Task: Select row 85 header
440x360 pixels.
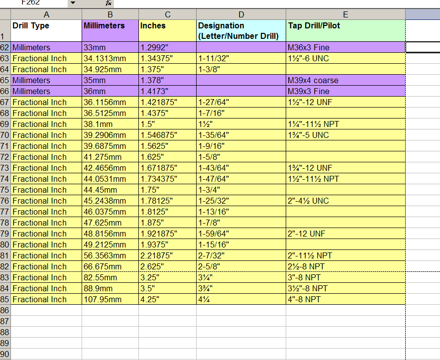Action: (x=5, y=299)
